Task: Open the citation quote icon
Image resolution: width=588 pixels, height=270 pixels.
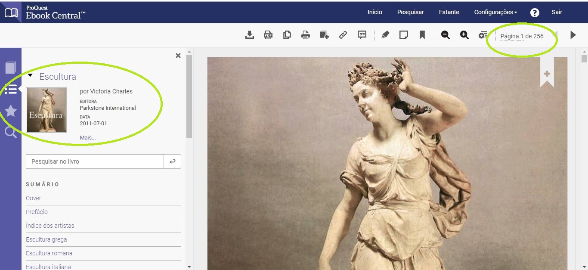Action: click(362, 35)
